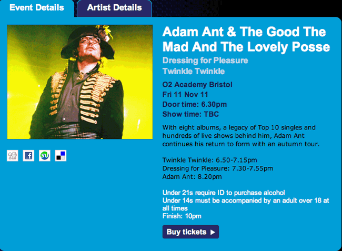Select the Twinkle Twinkle support act subtitle
Viewport: 342px width, 251px height.
click(x=194, y=71)
